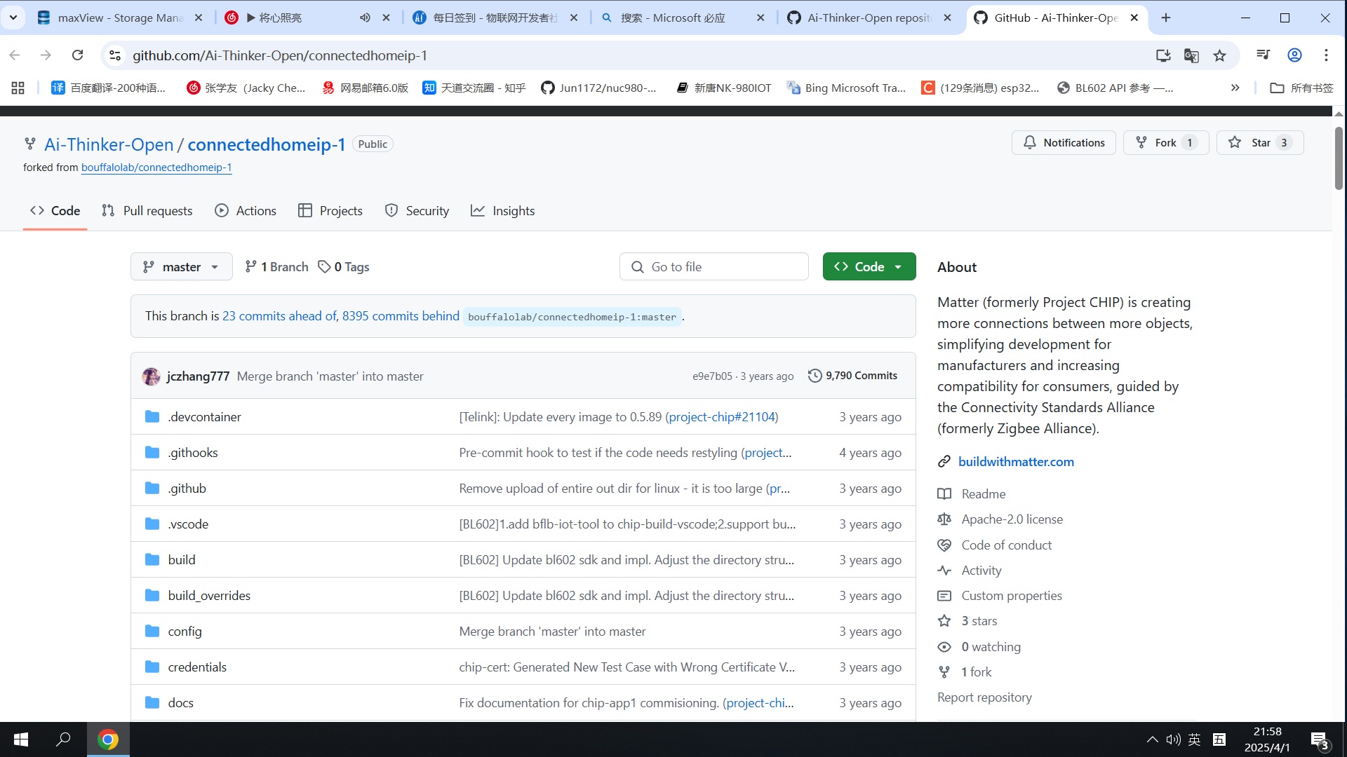Open the 0 Tags link
This screenshot has height=757, width=1347.
pyautogui.click(x=344, y=266)
